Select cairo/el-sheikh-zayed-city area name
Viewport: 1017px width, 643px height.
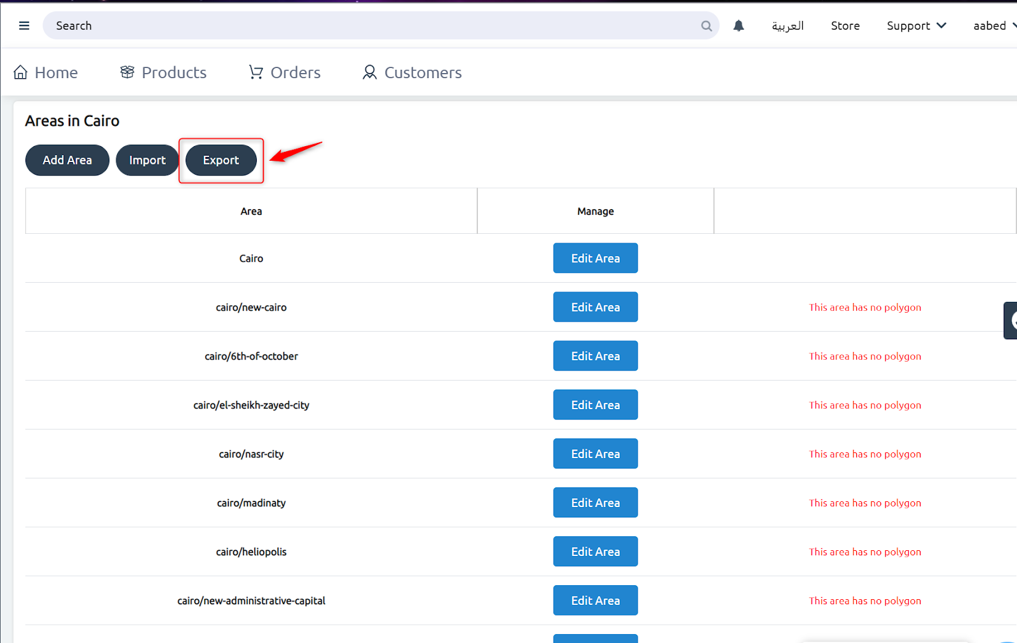pyautogui.click(x=251, y=405)
